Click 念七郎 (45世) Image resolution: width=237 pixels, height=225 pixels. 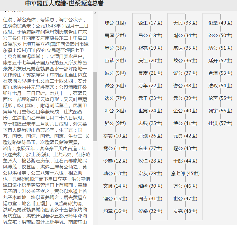pyautogui.click(x=185, y=173)
